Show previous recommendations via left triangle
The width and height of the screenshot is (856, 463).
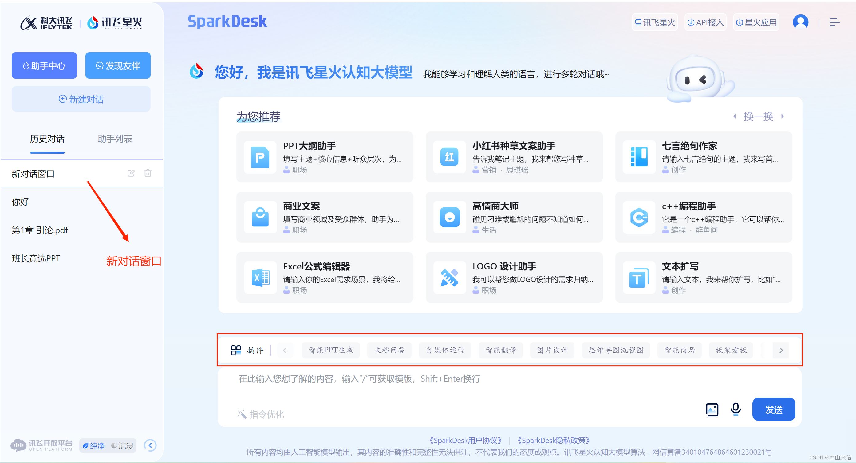click(x=734, y=116)
